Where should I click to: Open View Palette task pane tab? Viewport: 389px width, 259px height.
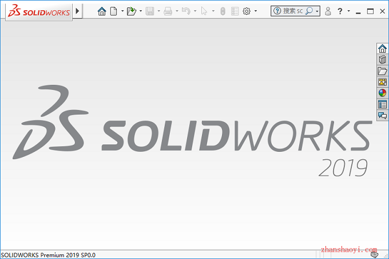pyautogui.click(x=382, y=82)
